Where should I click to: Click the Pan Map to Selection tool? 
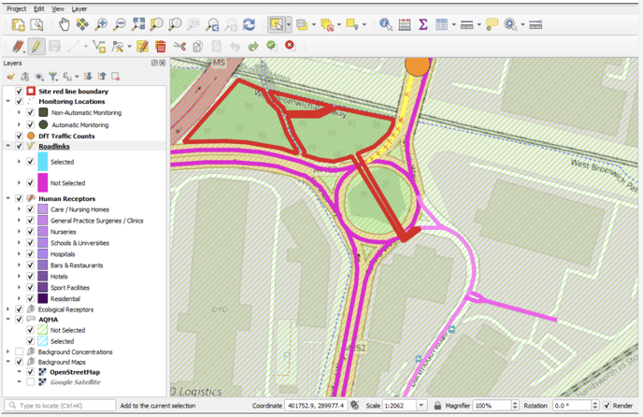[82, 24]
